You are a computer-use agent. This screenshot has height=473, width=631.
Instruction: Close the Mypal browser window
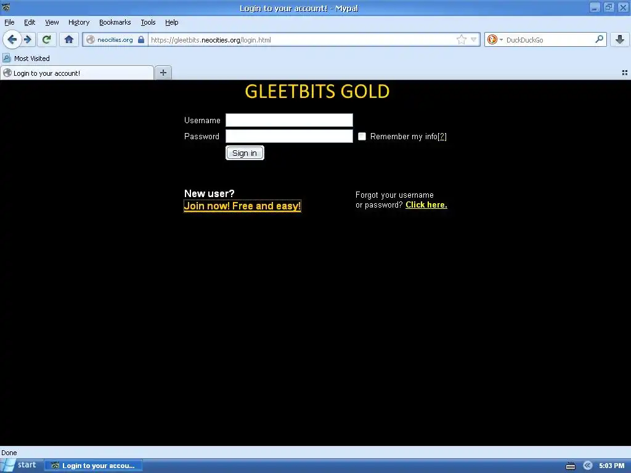(x=623, y=7)
